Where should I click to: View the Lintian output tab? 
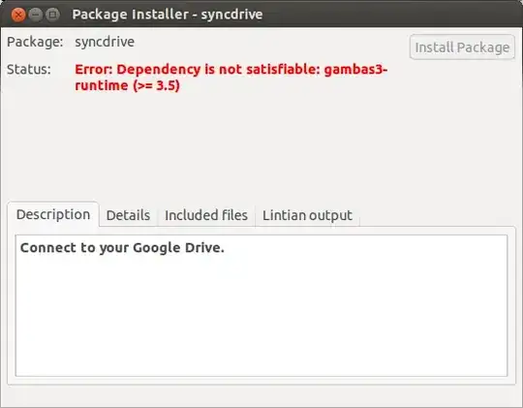[x=307, y=215]
